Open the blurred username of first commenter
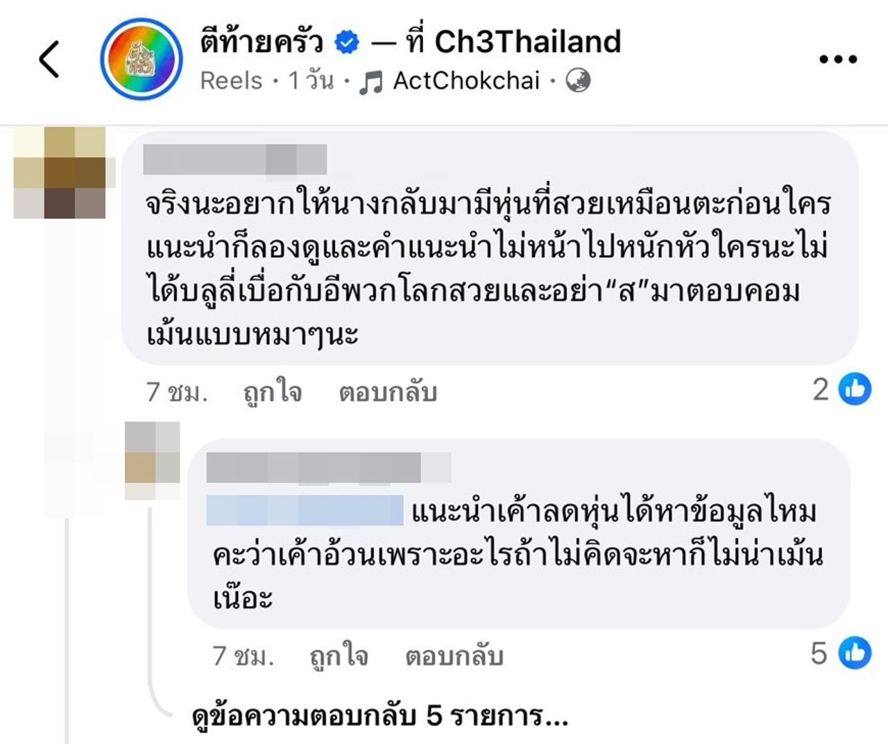The width and height of the screenshot is (888, 744). (x=234, y=159)
